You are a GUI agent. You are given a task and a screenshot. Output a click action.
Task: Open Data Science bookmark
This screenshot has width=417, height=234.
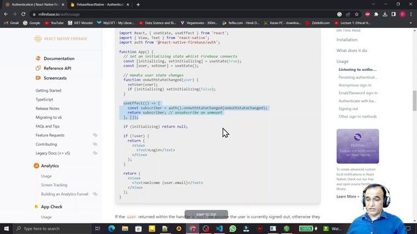tap(157, 23)
